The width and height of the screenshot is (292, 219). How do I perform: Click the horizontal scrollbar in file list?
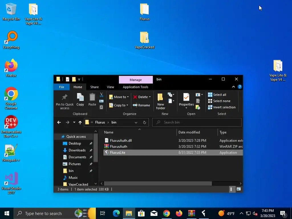pyautogui.click(x=158, y=183)
